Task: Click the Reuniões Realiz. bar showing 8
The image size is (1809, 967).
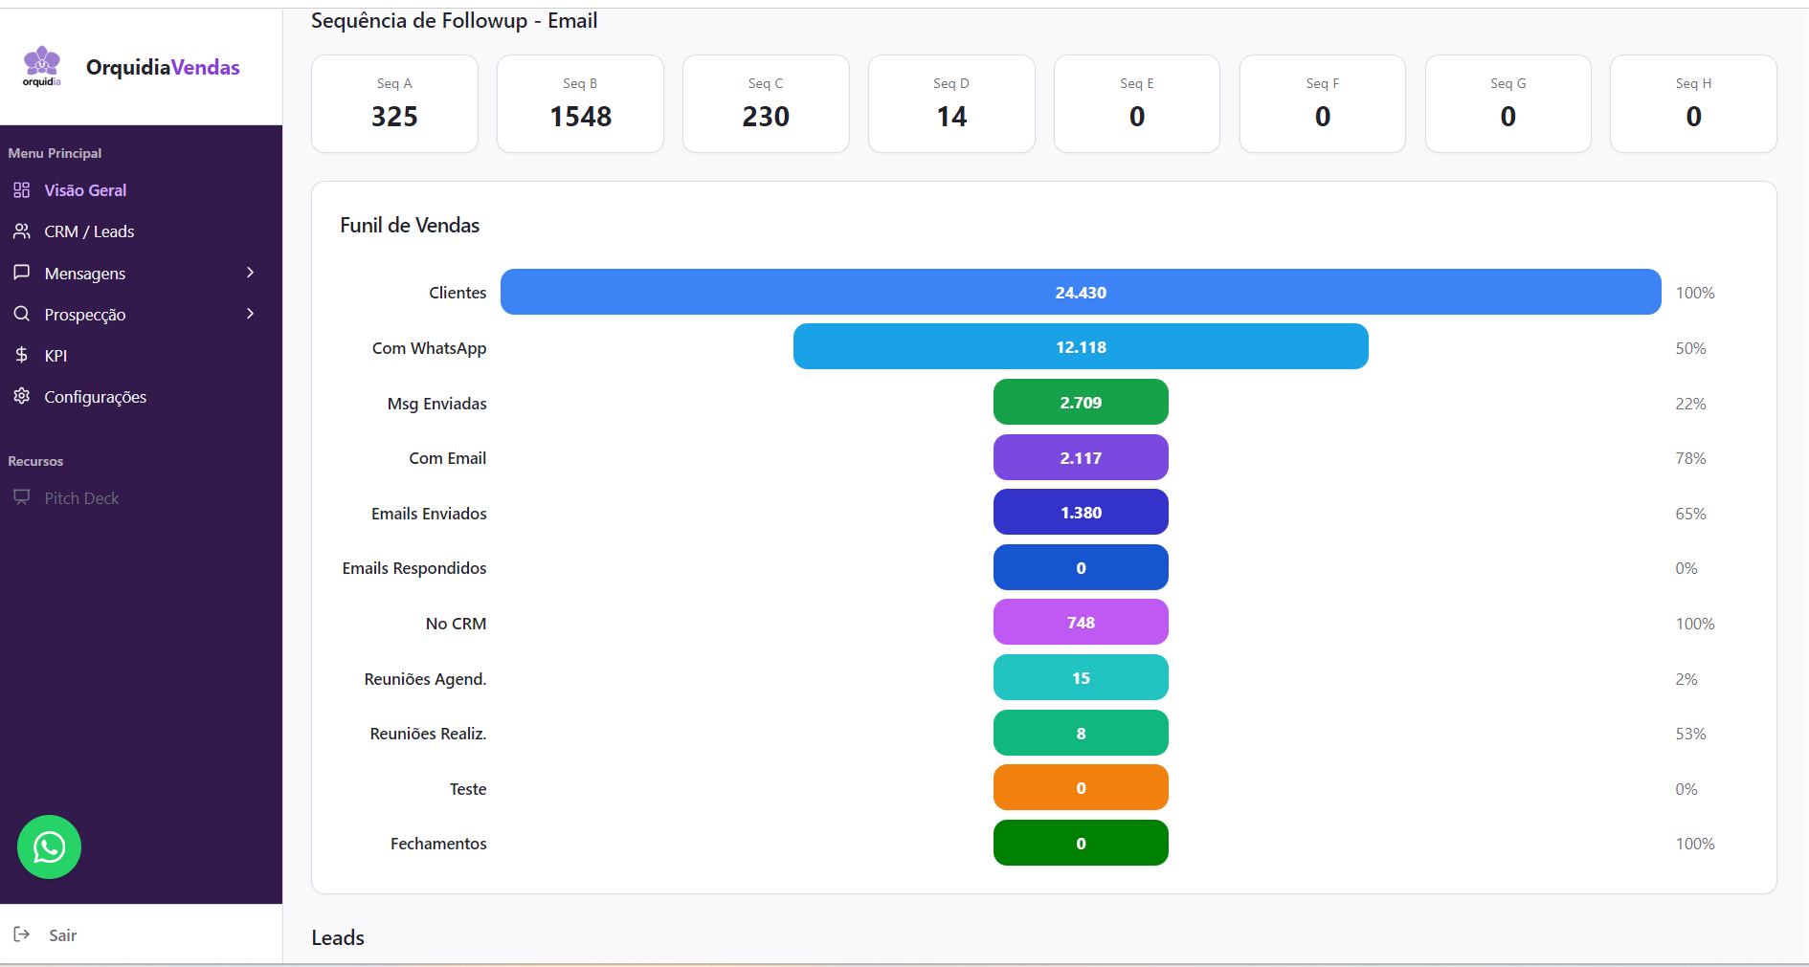Action: point(1081,733)
